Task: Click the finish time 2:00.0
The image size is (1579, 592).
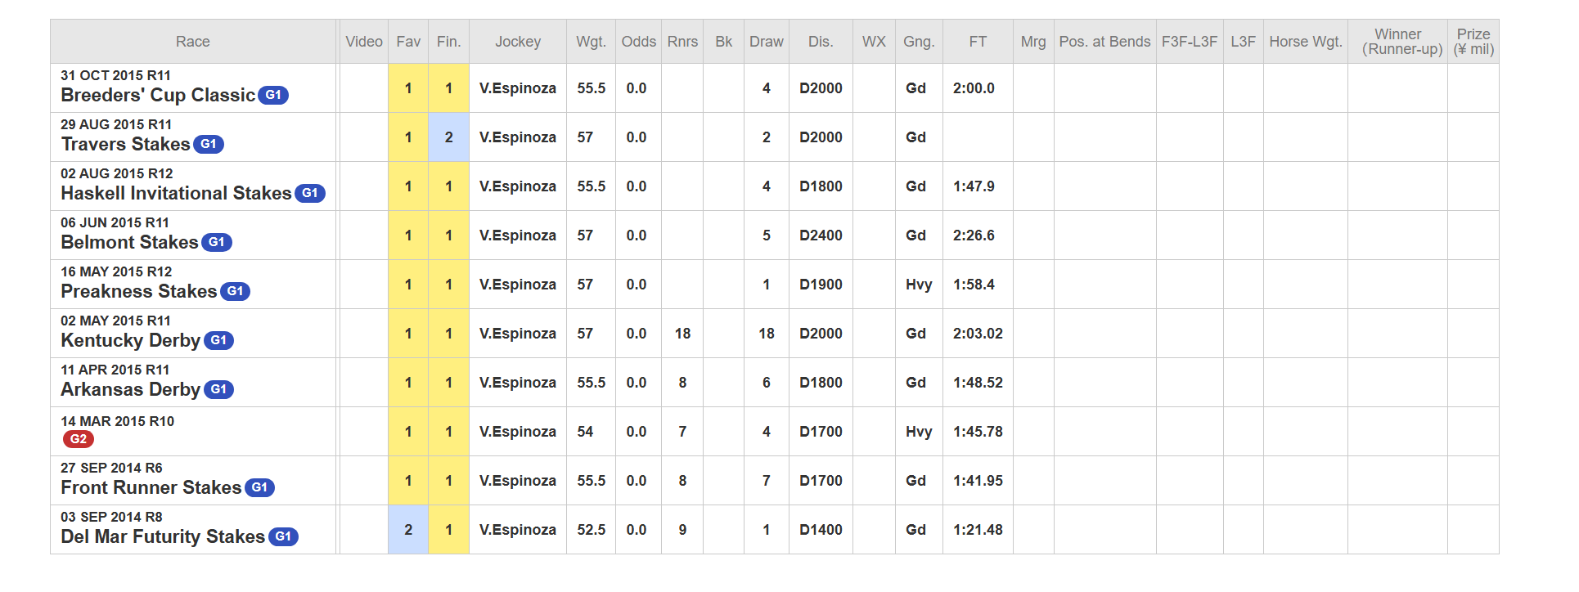Action: click(x=974, y=88)
